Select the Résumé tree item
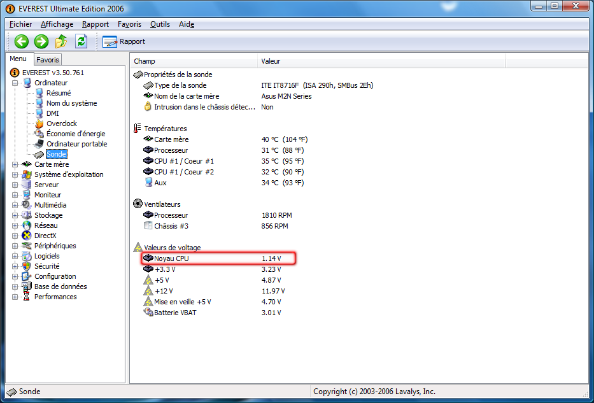The image size is (594, 403). tap(59, 93)
